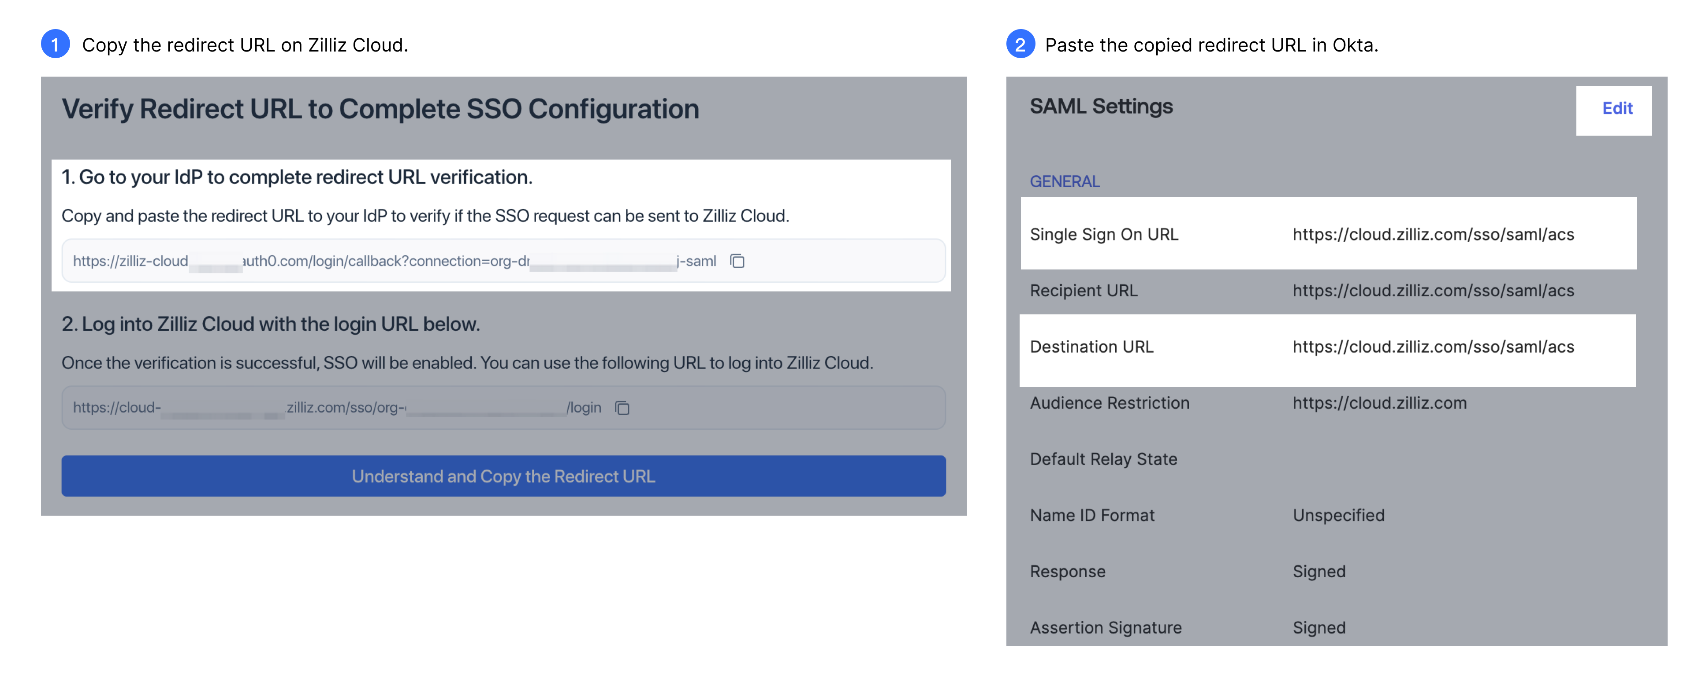Click the Recipient URL label
Viewport: 1702px width, 675px height.
tap(1084, 290)
